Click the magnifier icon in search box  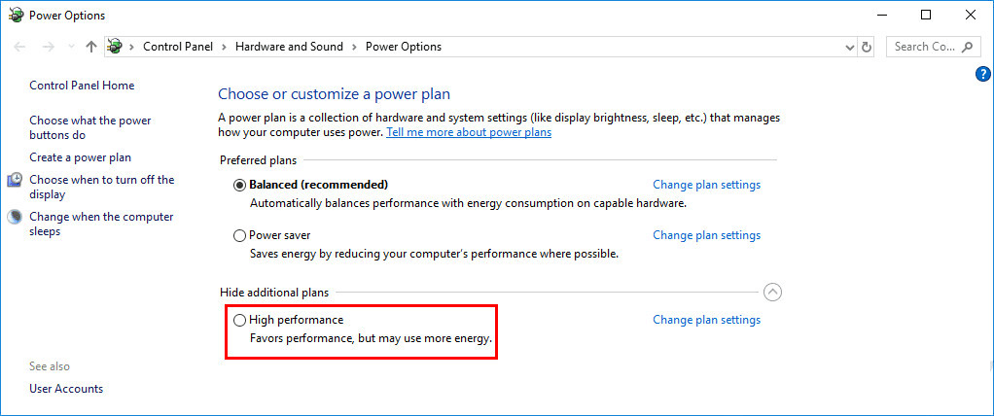click(968, 47)
